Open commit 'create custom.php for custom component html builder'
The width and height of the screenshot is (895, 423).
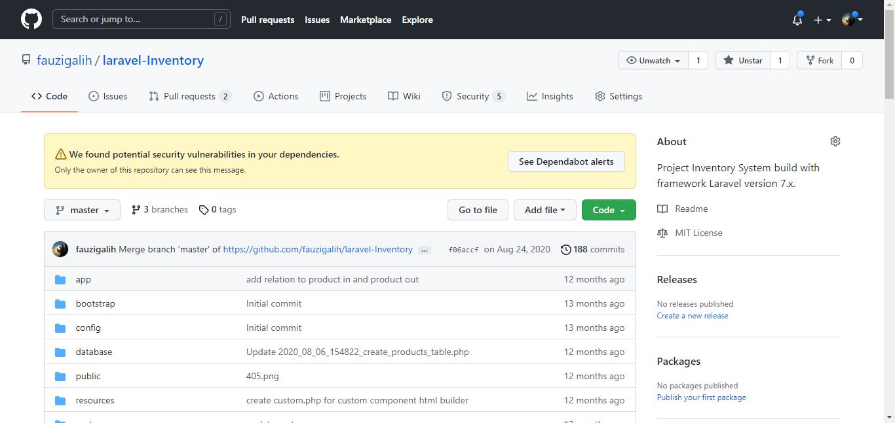[357, 400]
